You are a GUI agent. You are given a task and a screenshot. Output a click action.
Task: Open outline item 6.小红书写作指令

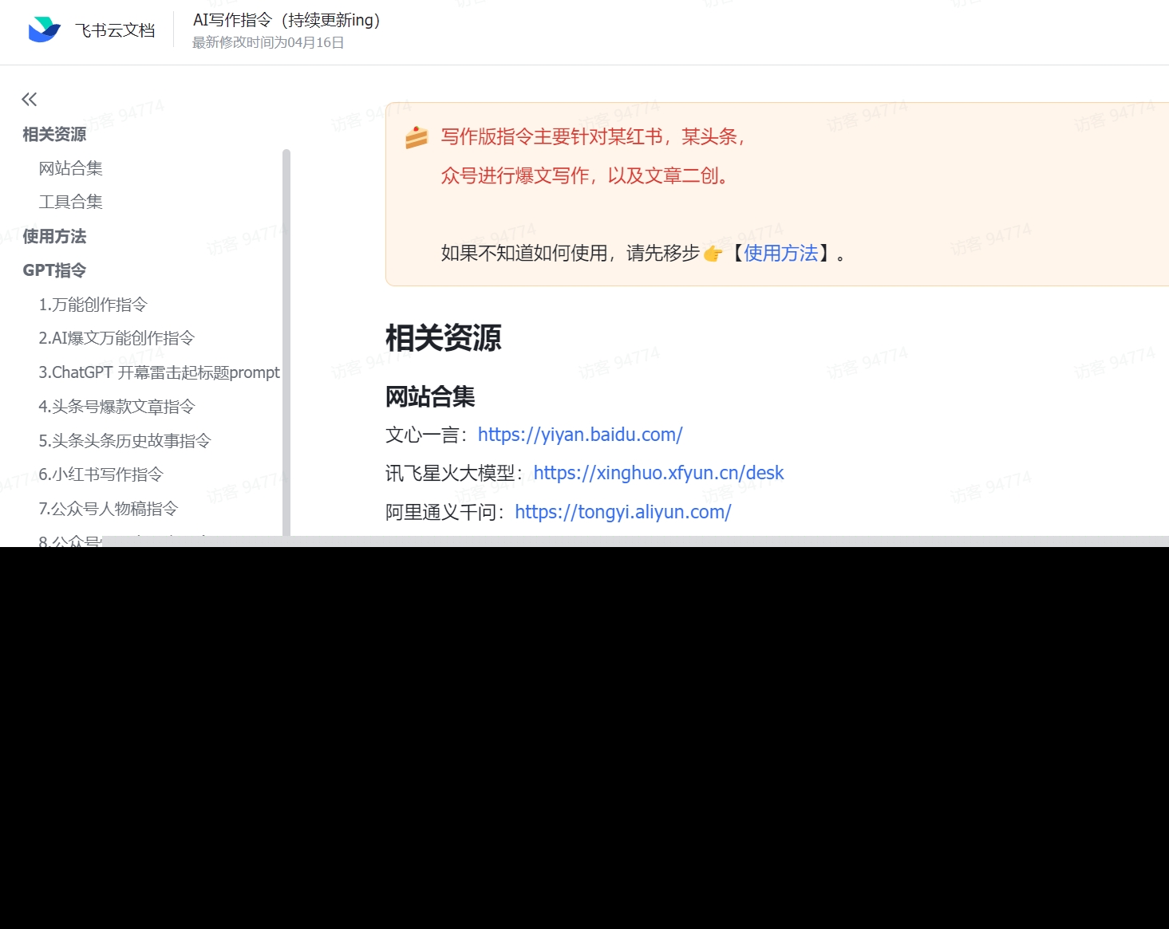pos(101,474)
